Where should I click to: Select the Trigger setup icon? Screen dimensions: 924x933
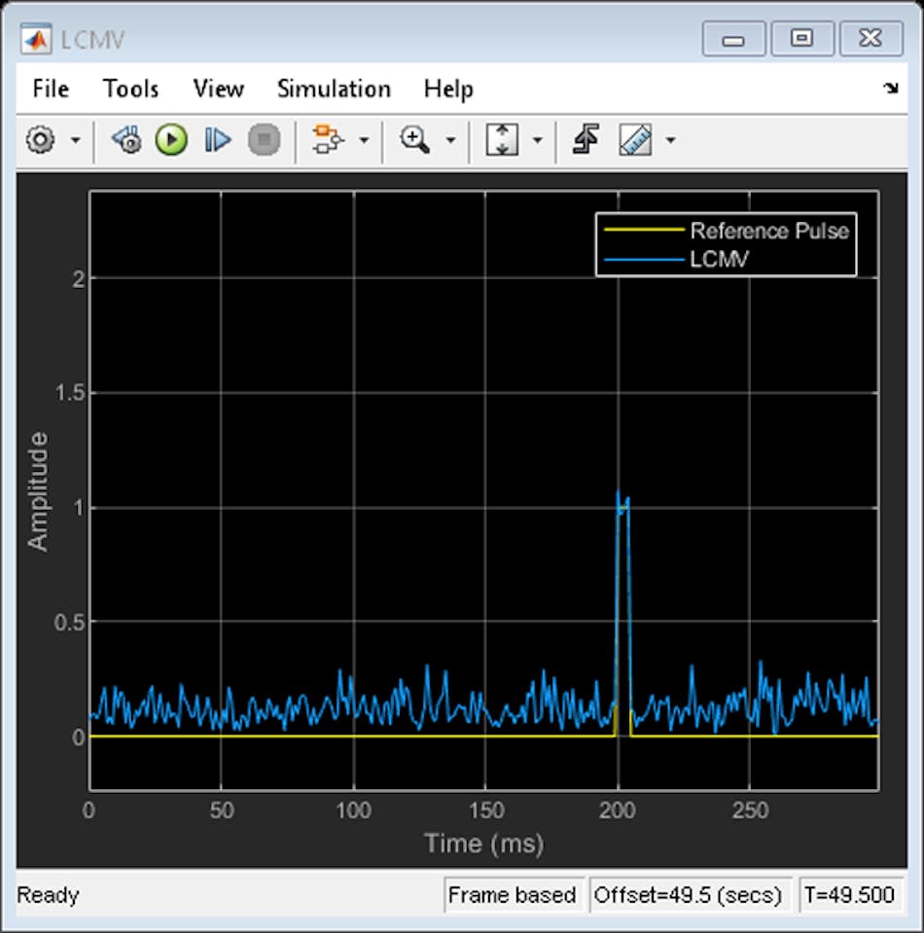[585, 139]
